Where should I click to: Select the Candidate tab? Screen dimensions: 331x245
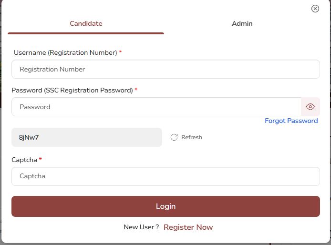tap(86, 23)
